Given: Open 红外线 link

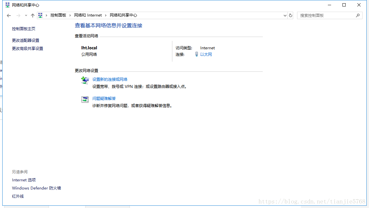Looking at the screenshot, I should click(18, 196).
